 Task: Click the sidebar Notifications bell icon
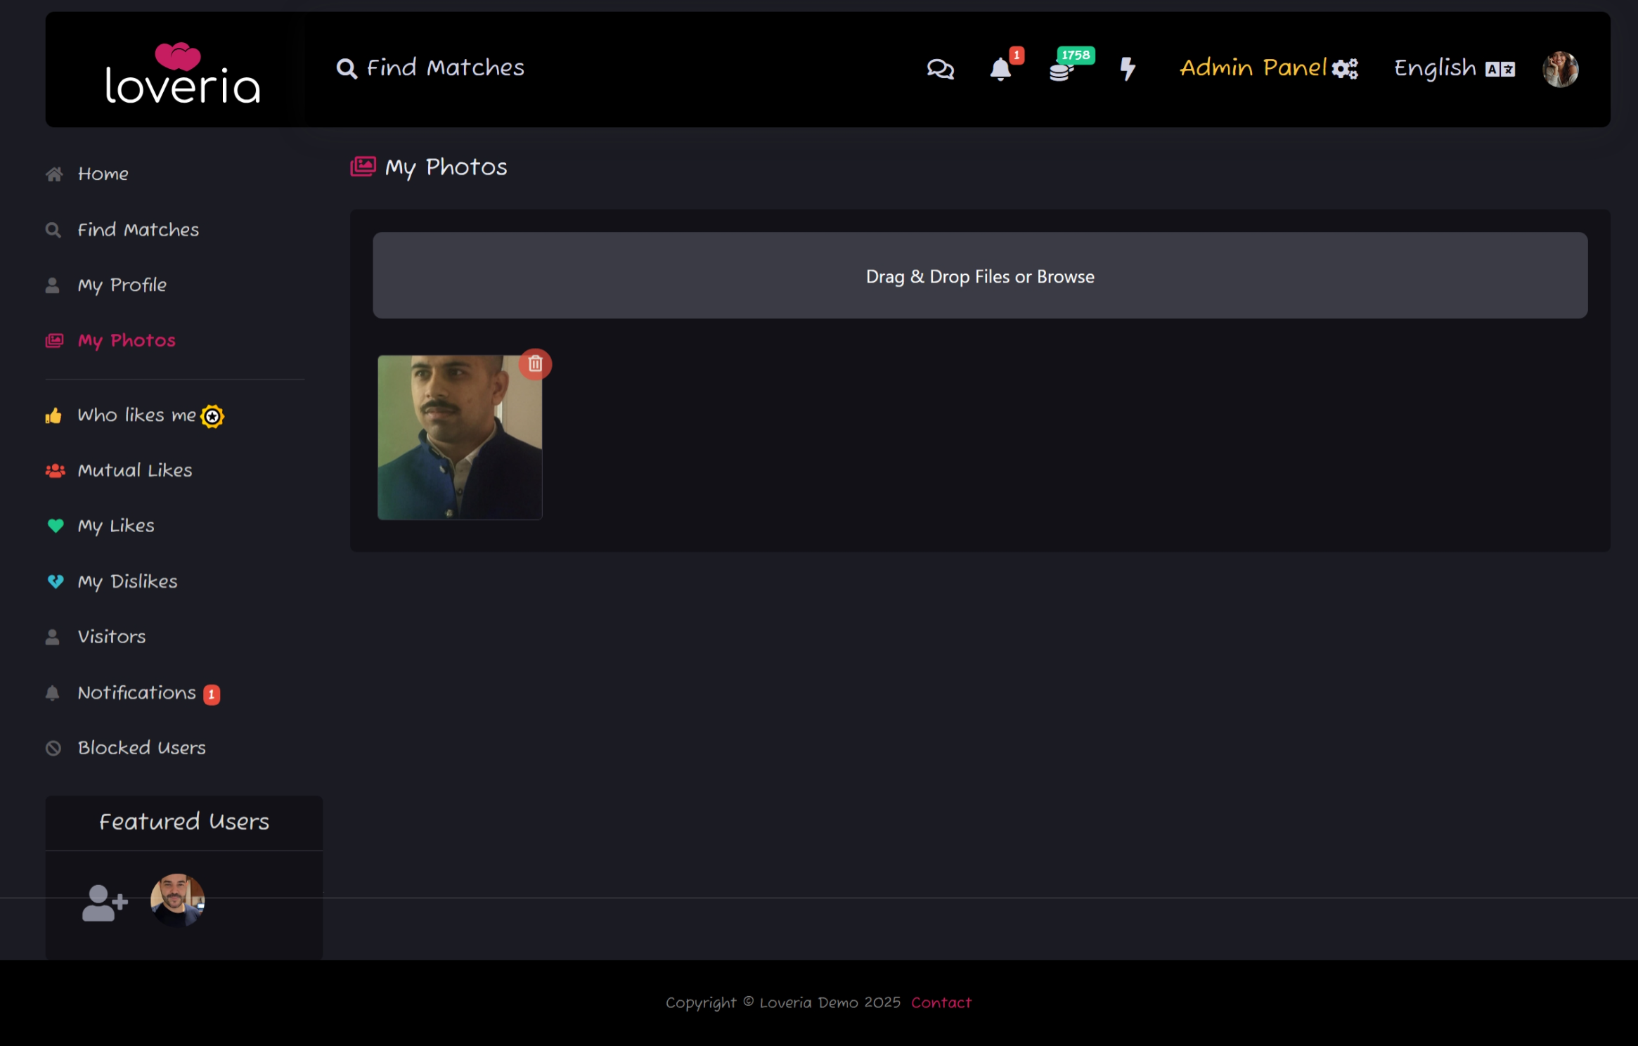[x=53, y=693]
